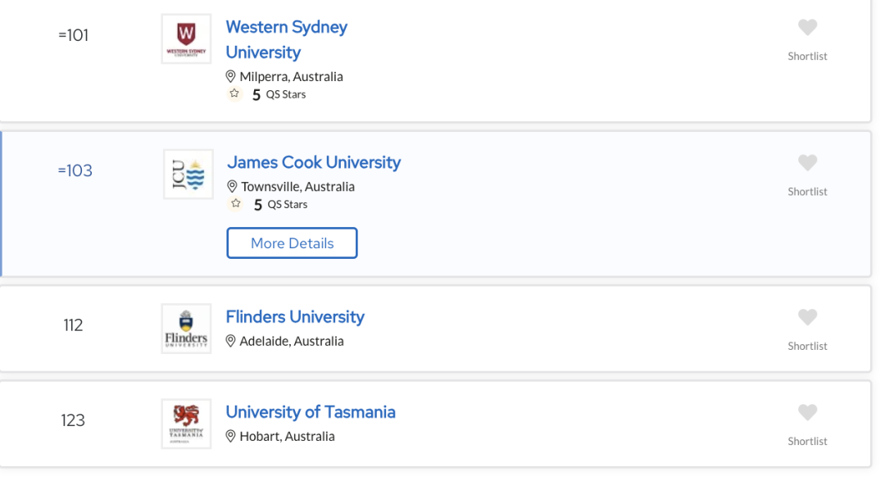885x481 pixels.
Task: Shortlist Western Sydney University via heart icon
Action: point(807,27)
